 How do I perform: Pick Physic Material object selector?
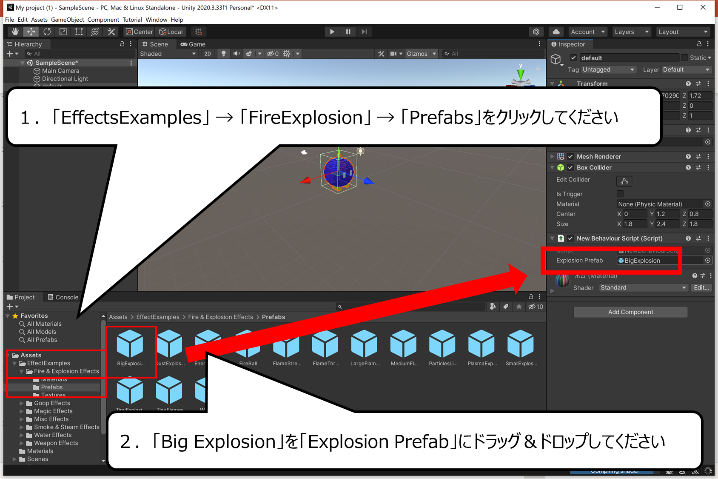tap(708, 204)
